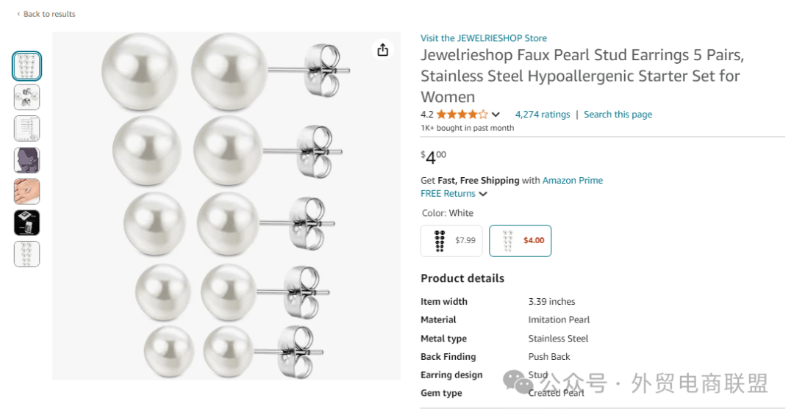The width and height of the screenshot is (794, 415).
Task: Select the first thumbnail with five earring pairs
Action: [27, 66]
